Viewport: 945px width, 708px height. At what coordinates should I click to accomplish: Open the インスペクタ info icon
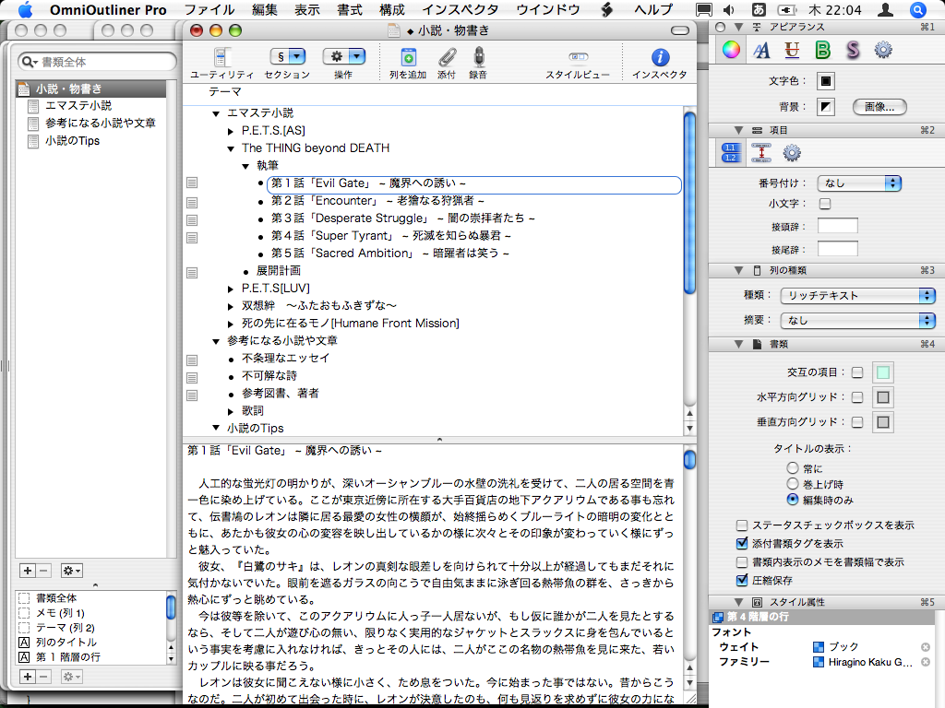660,57
